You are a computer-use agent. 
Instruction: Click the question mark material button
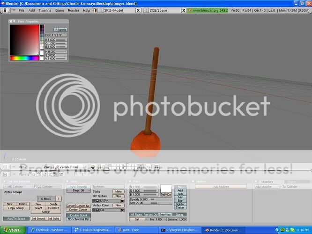59,198
